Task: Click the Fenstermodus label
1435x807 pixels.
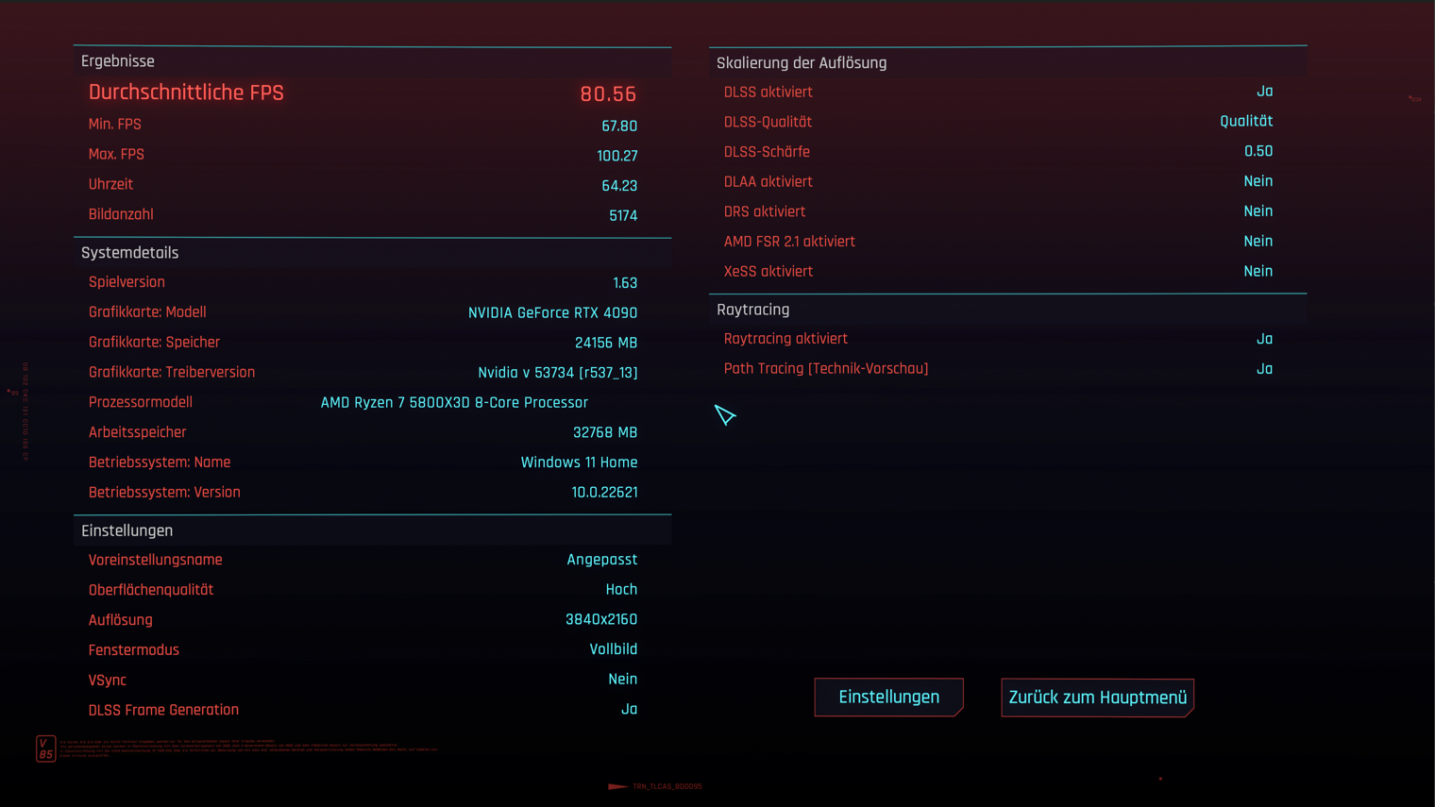Action: coord(134,650)
